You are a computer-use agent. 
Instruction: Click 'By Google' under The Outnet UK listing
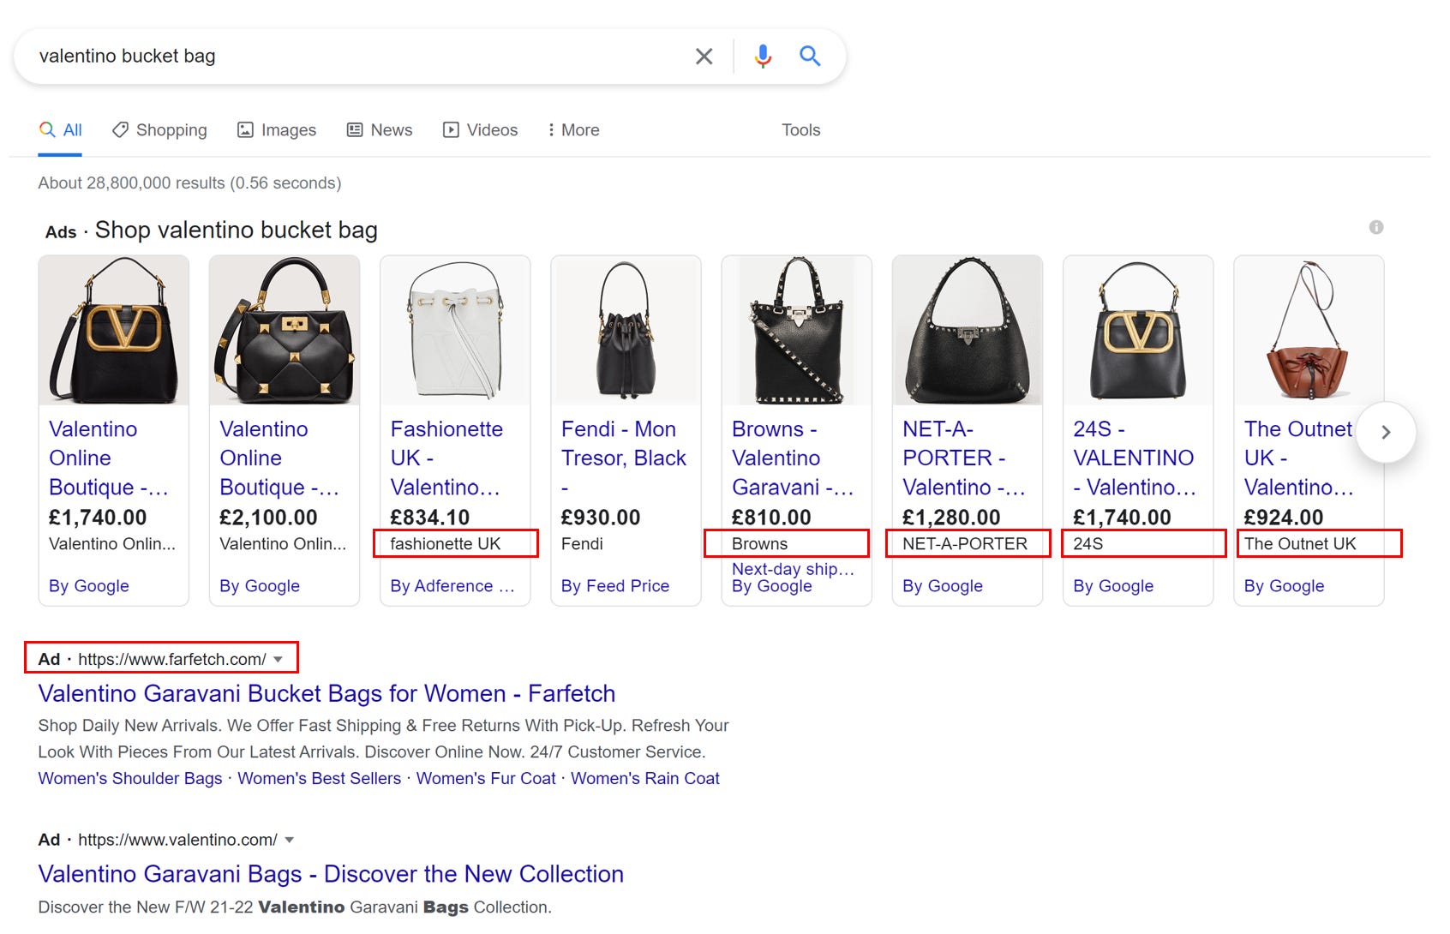[x=1284, y=586]
